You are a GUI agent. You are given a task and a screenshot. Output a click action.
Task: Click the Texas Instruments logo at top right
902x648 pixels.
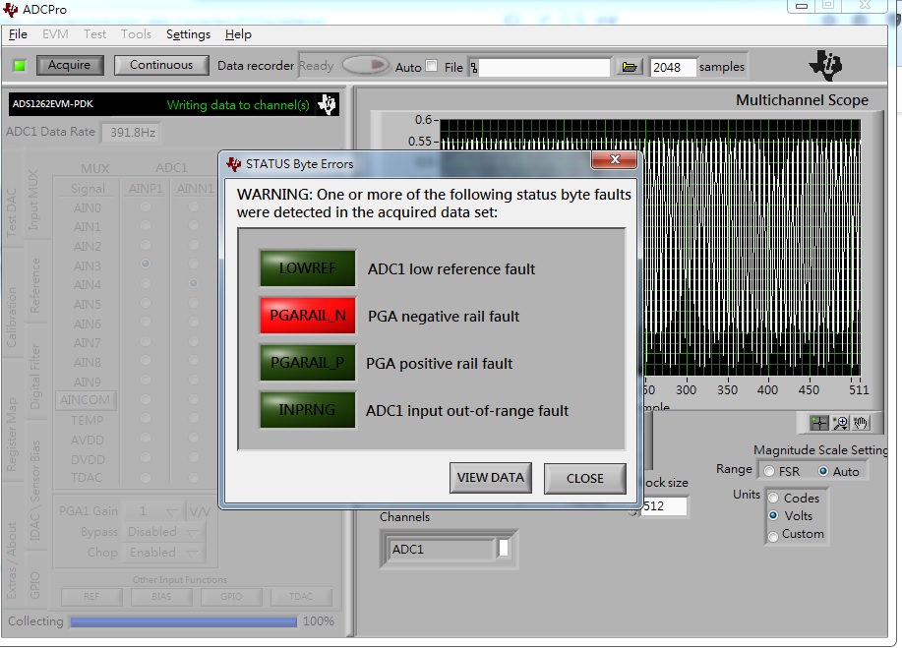(x=825, y=65)
